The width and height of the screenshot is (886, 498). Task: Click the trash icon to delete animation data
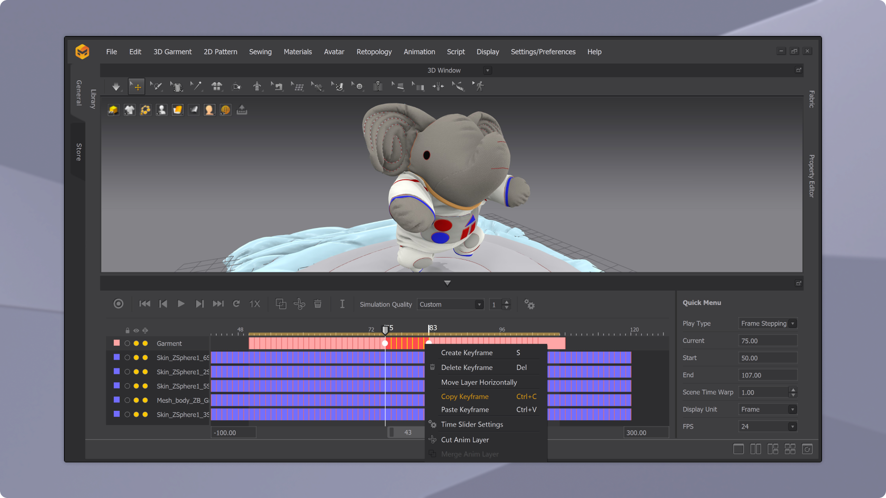(x=318, y=304)
